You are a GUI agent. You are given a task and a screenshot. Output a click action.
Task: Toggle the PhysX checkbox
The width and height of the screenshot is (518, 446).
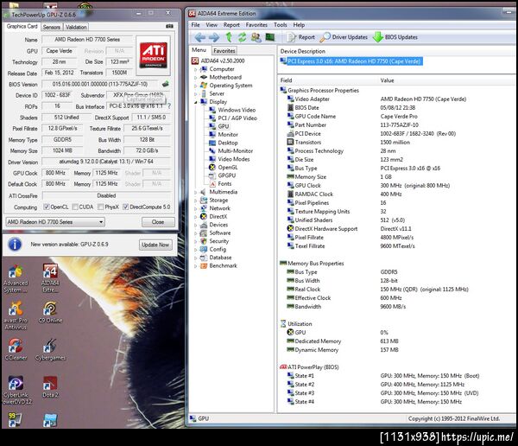pos(101,207)
